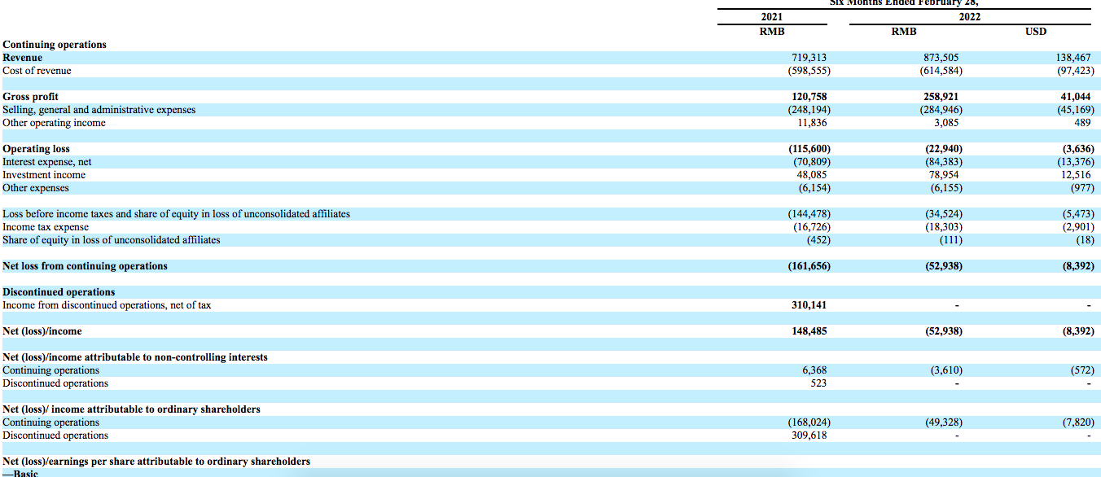Click the "Revenue" row label
Viewport: 1101px width, 477px height.
23,58
